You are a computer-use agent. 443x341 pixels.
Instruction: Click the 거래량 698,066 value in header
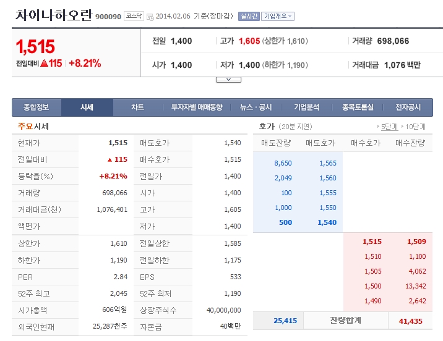(x=393, y=41)
